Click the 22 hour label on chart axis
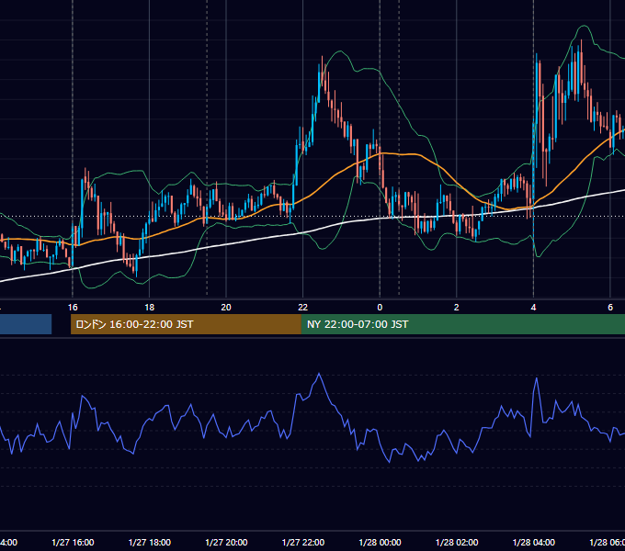625x551 pixels. tap(303, 308)
